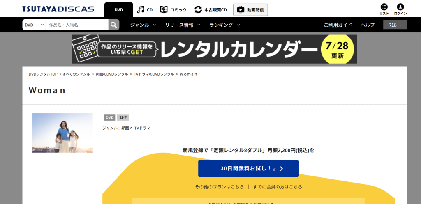Open the DVD search category dropdown
421x204 pixels.
coord(34,25)
